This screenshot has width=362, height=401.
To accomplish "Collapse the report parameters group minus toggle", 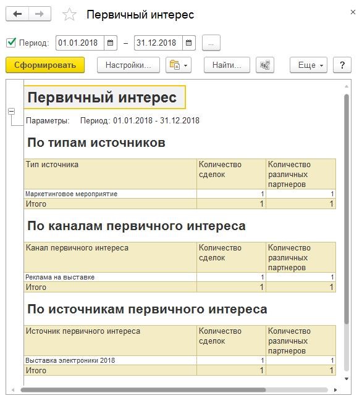I will pyautogui.click(x=12, y=111).
